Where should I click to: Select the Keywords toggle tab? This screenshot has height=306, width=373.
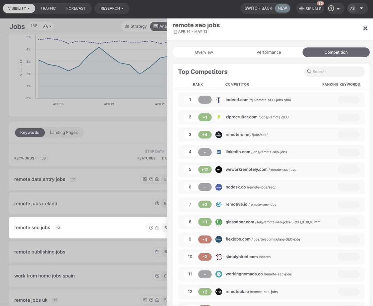[30, 133]
